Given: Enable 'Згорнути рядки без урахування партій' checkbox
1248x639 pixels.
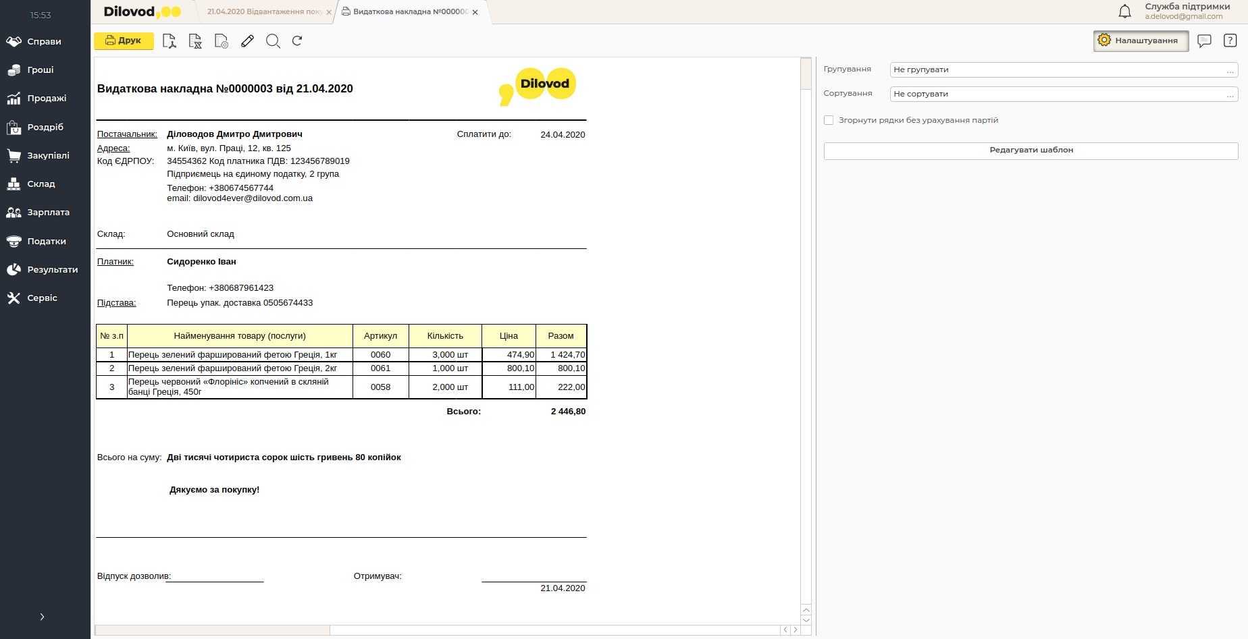Looking at the screenshot, I should (x=829, y=120).
